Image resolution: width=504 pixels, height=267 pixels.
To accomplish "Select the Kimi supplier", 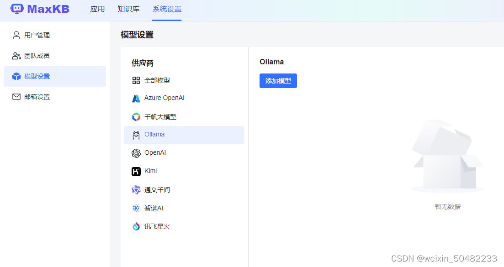I will point(184,171).
